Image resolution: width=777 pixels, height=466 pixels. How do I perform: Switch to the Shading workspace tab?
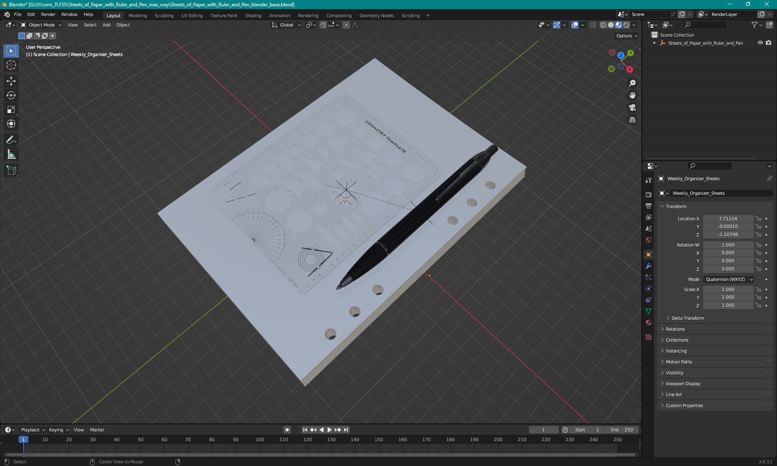pos(253,16)
